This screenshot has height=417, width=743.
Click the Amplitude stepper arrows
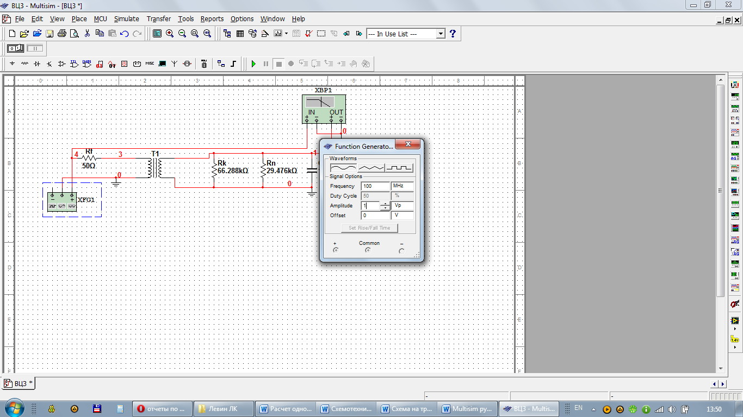click(385, 206)
